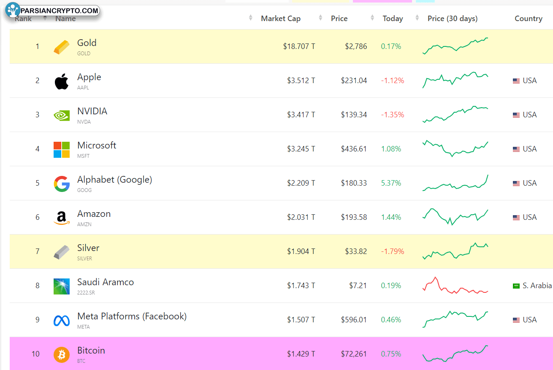Image resolution: width=553 pixels, height=370 pixels.
Task: Click the USA flag in Meta row
Action: 516,320
